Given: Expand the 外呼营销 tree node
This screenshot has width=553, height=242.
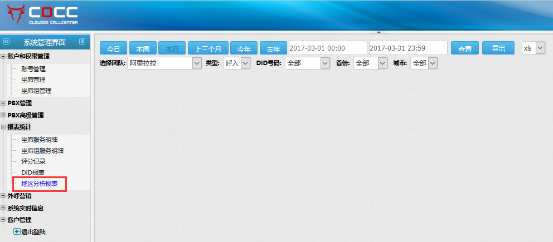Looking at the screenshot, I should (x=3, y=196).
